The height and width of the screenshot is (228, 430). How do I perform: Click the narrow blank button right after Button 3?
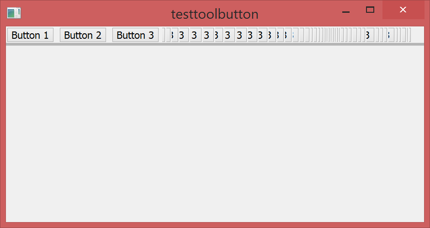click(x=164, y=35)
